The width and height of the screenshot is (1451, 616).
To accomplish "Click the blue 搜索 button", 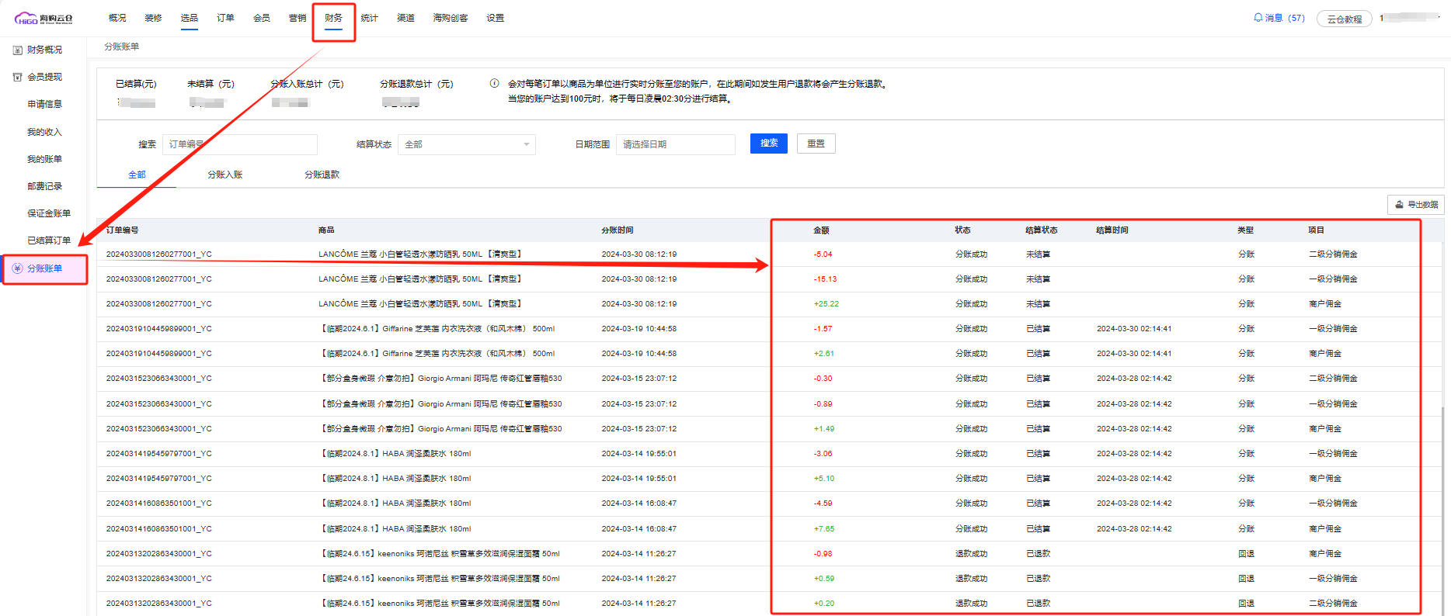I will [x=768, y=144].
